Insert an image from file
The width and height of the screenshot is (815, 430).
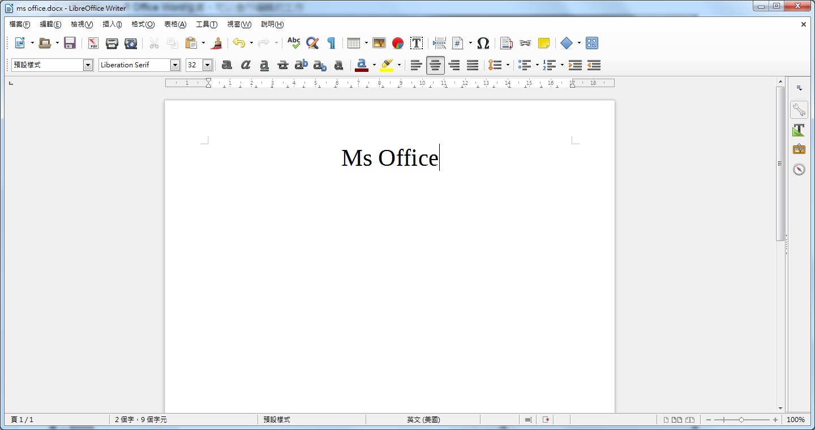click(x=379, y=43)
